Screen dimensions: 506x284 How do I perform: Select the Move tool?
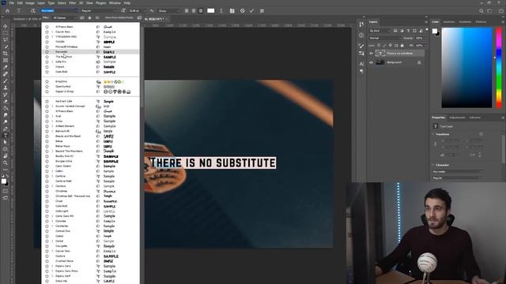click(x=6, y=26)
